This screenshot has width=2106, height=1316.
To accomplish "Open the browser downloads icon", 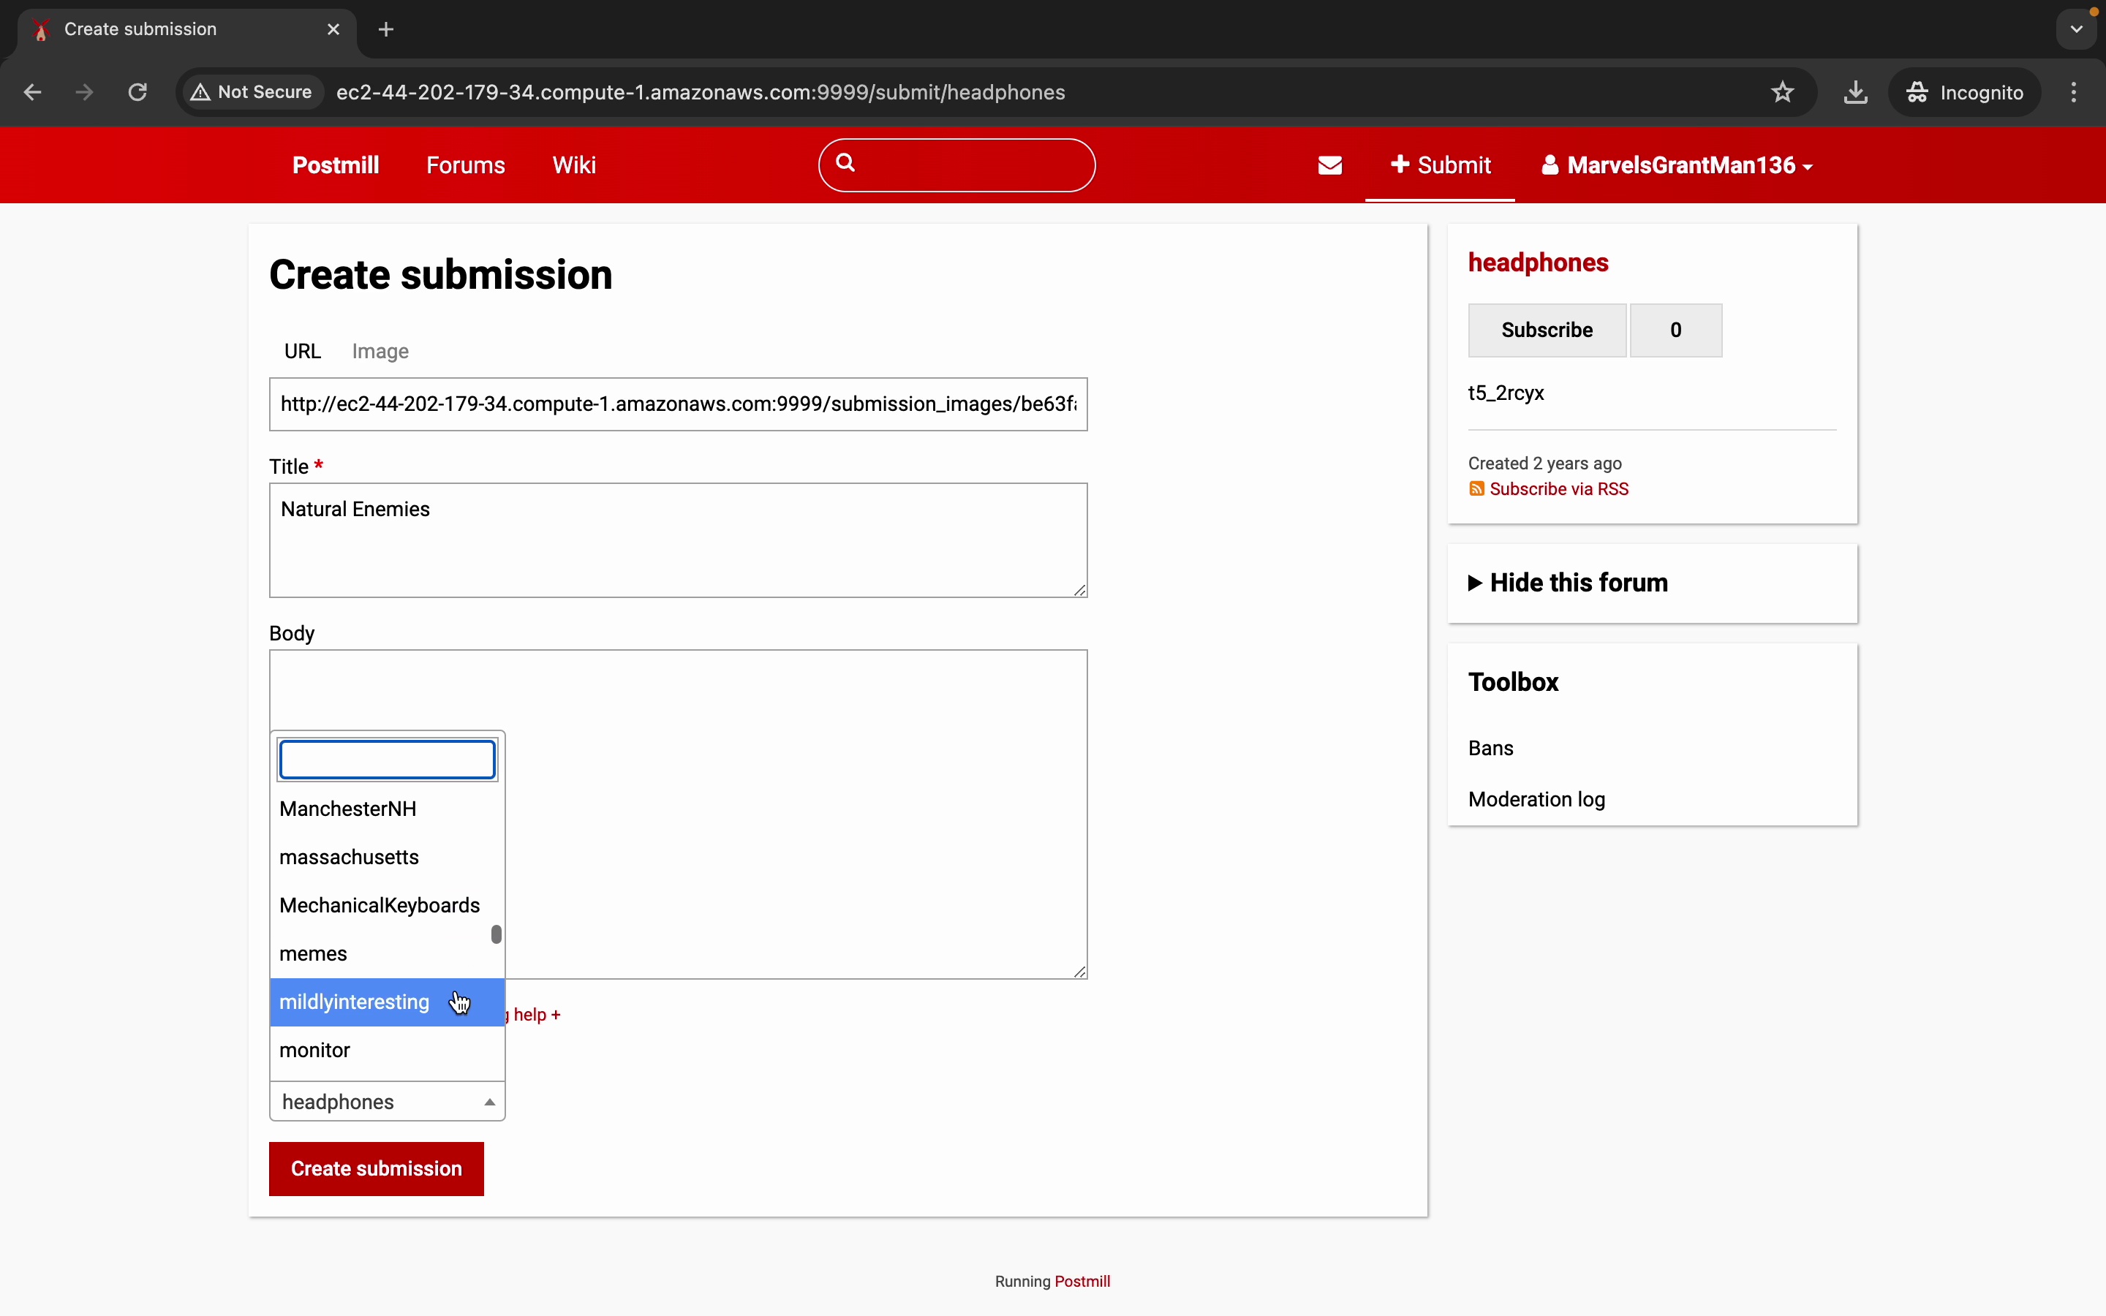I will pos(1855,92).
